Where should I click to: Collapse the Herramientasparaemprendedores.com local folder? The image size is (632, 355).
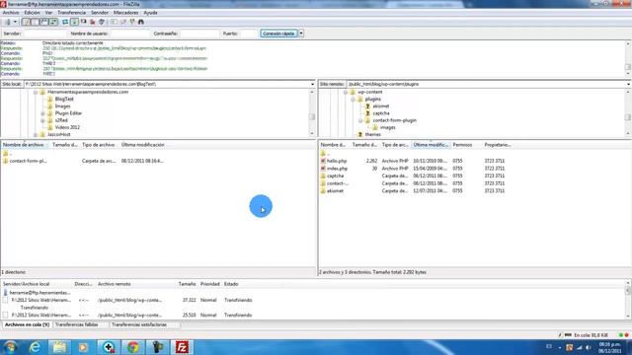pyautogui.click(x=36, y=92)
